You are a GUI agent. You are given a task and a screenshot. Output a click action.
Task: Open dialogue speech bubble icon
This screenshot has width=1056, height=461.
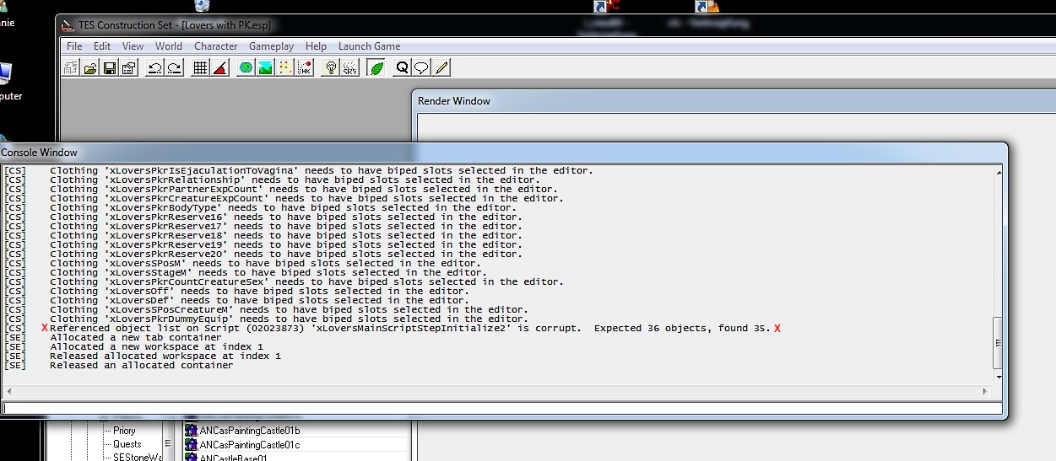click(x=421, y=68)
